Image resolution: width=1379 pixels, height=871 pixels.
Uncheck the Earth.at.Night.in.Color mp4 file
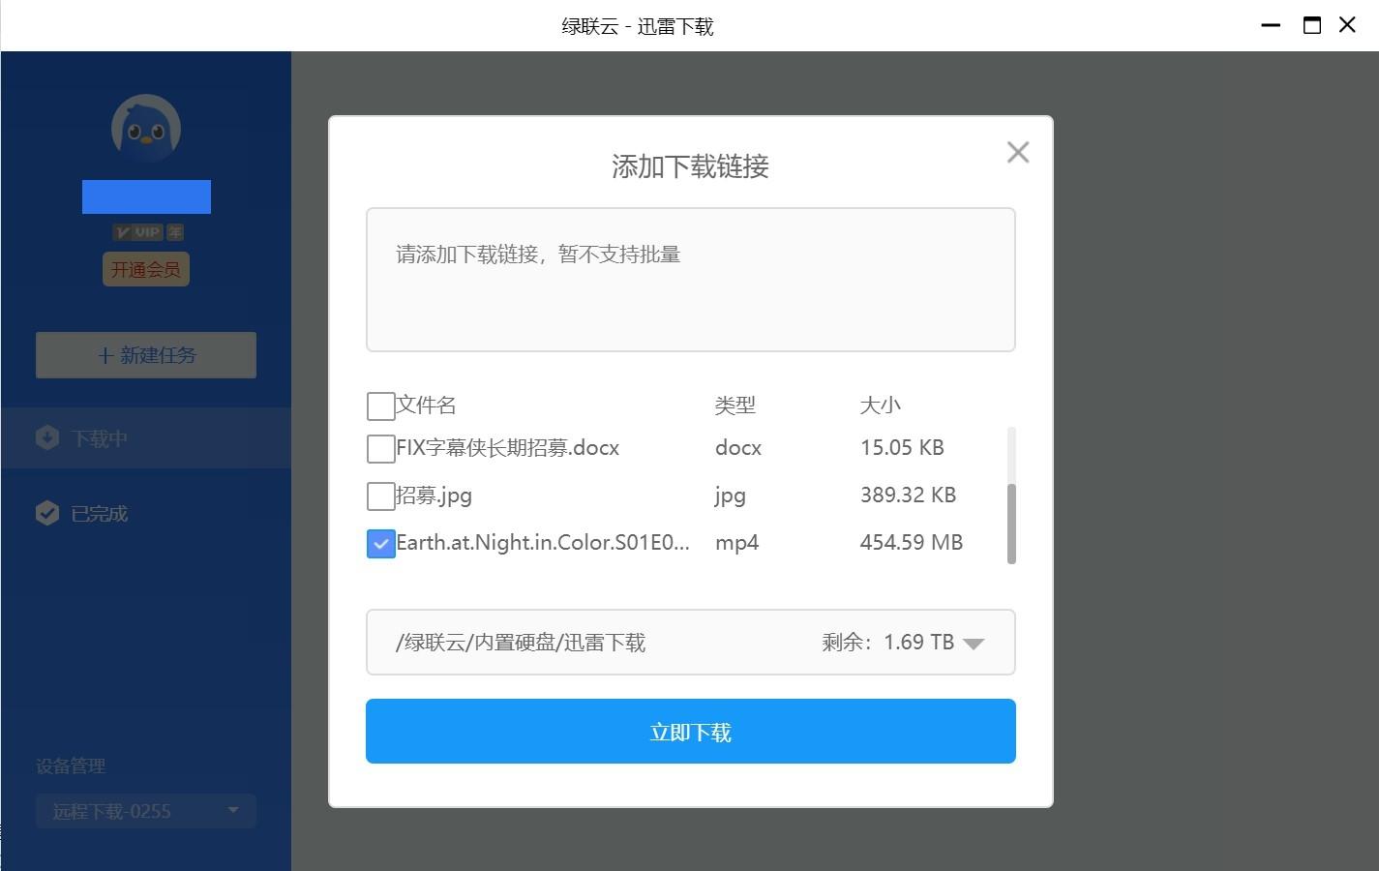pyautogui.click(x=381, y=543)
